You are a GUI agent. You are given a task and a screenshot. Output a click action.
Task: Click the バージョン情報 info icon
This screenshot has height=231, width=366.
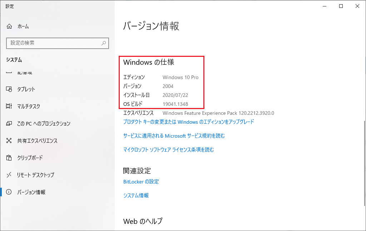coord(9,192)
